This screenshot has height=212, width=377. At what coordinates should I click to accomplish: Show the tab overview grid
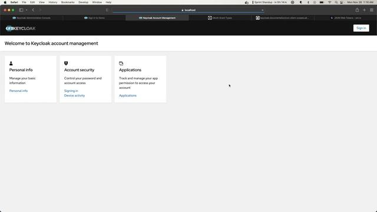tap(372, 10)
